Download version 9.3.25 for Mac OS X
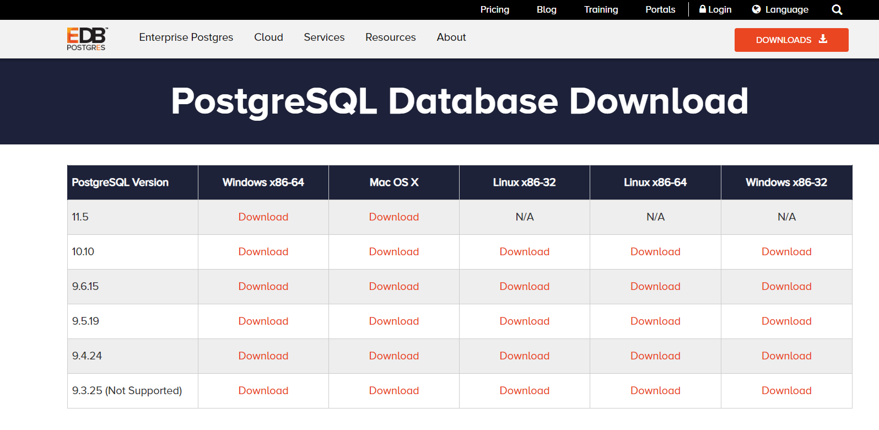Screen dimensions: 879x430 coord(394,391)
